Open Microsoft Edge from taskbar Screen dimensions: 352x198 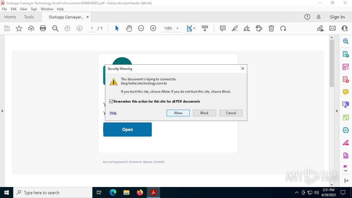click(113, 193)
